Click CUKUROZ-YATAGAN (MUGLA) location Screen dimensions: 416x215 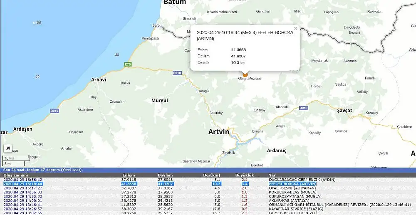295,196
